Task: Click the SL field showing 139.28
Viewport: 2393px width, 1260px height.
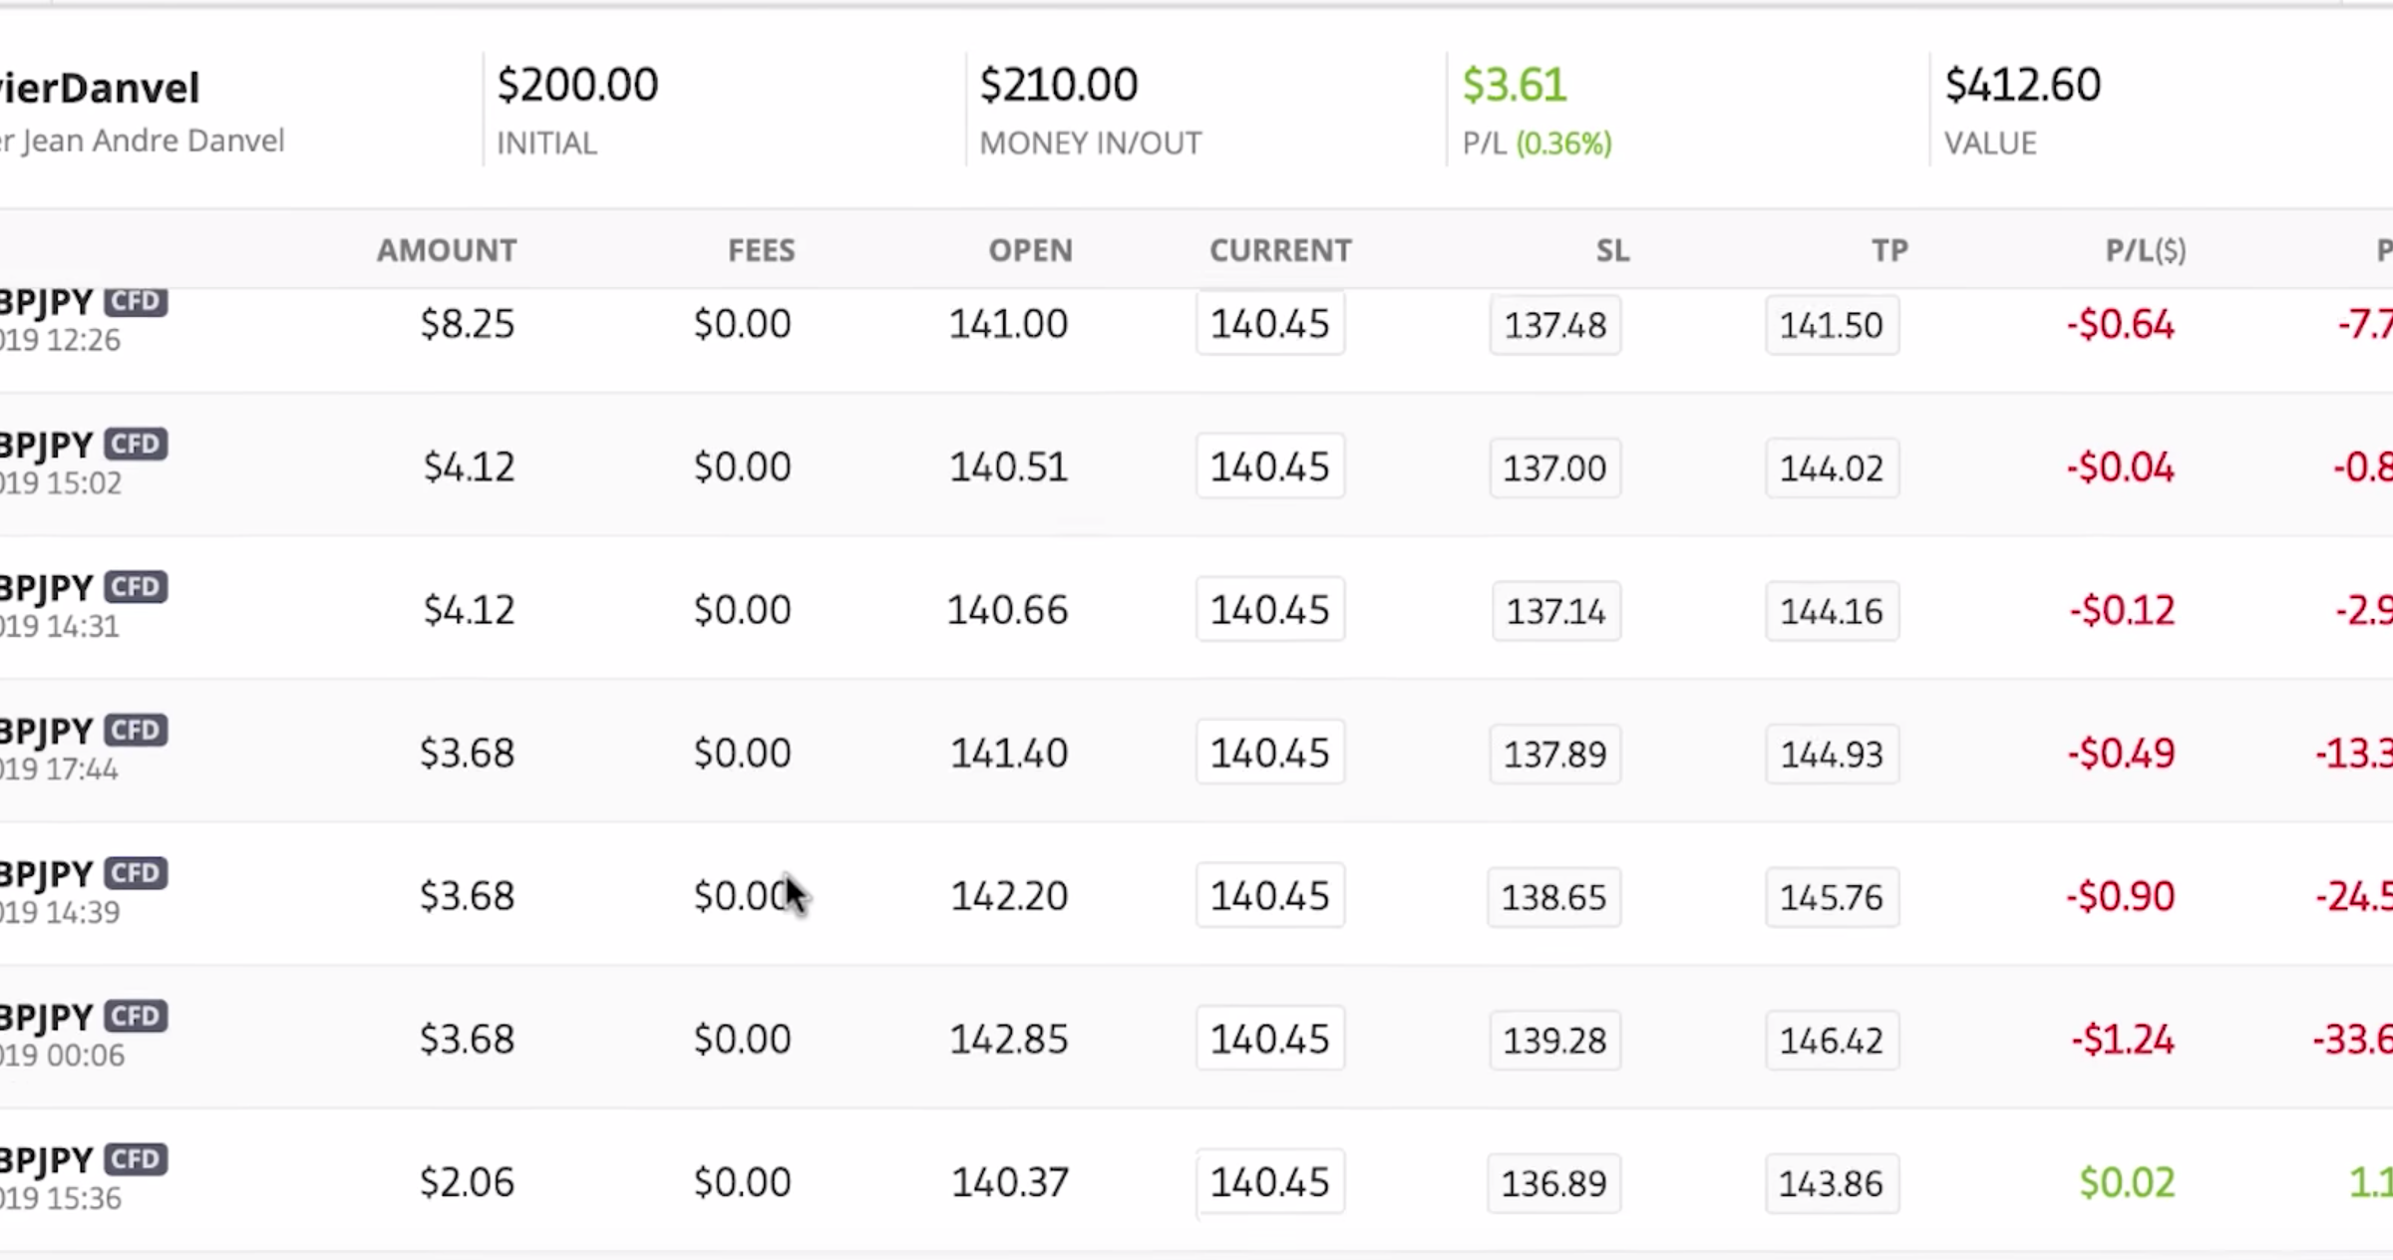Action: tap(1553, 1040)
